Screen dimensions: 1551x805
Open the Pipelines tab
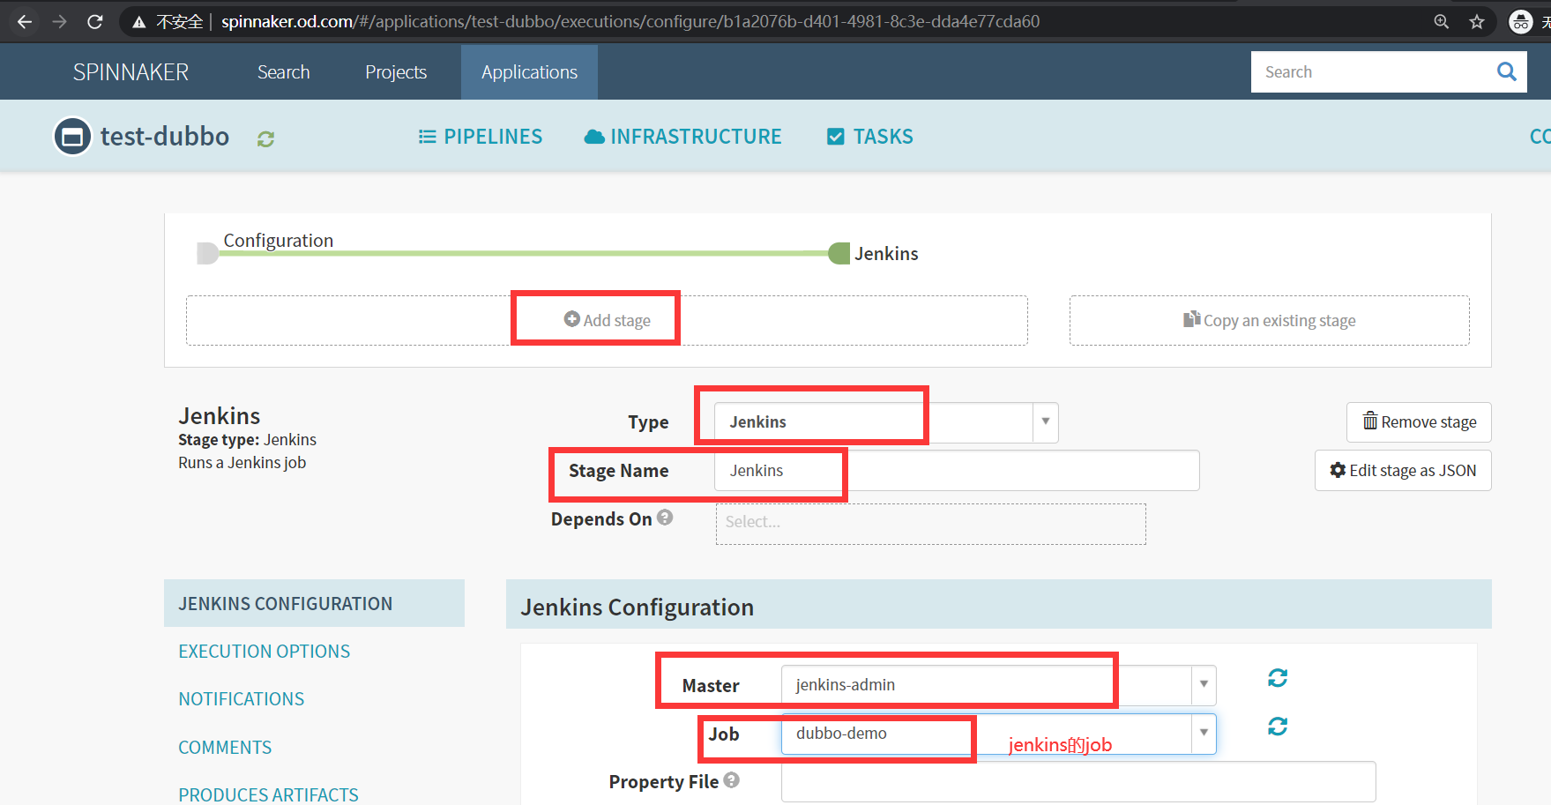point(480,137)
